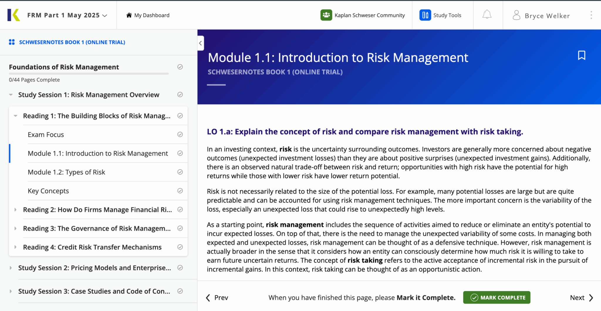Go to the Next page

coord(581,297)
